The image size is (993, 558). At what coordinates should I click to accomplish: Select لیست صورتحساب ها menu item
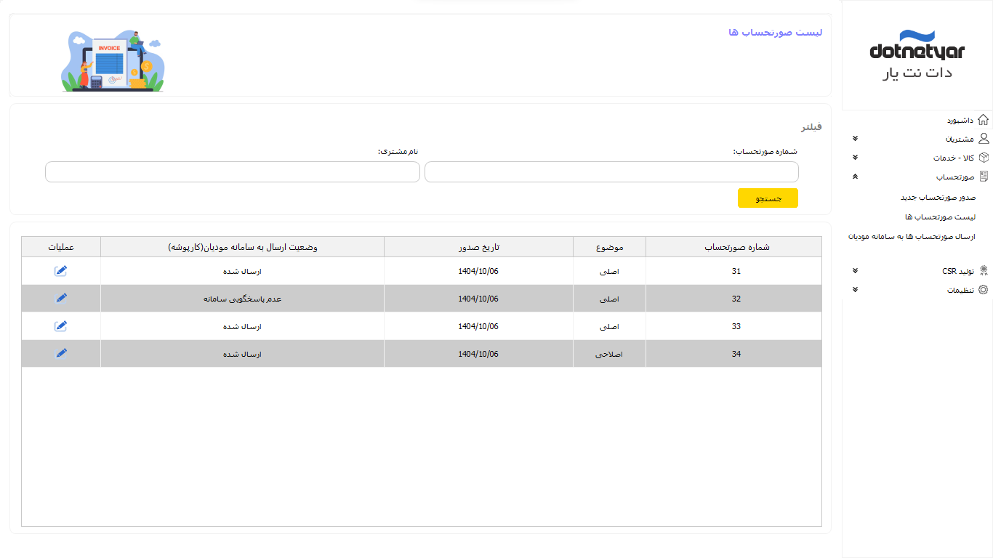tap(940, 217)
